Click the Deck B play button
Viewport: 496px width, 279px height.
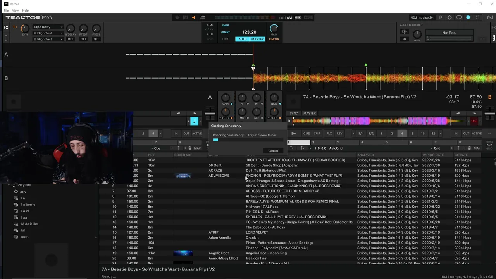(293, 133)
